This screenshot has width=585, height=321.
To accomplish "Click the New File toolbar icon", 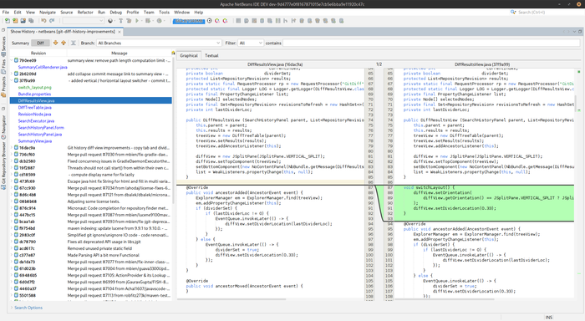I will click(x=7, y=21).
